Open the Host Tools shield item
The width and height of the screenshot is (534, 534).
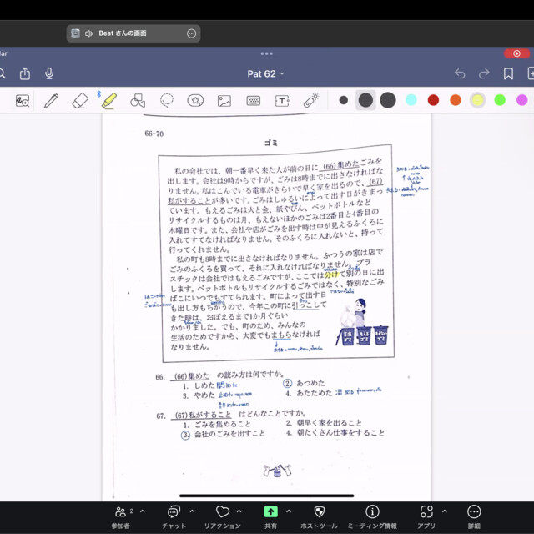click(x=319, y=516)
